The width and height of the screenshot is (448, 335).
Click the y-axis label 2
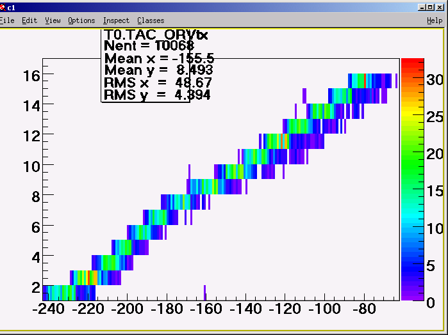[x=36, y=288]
